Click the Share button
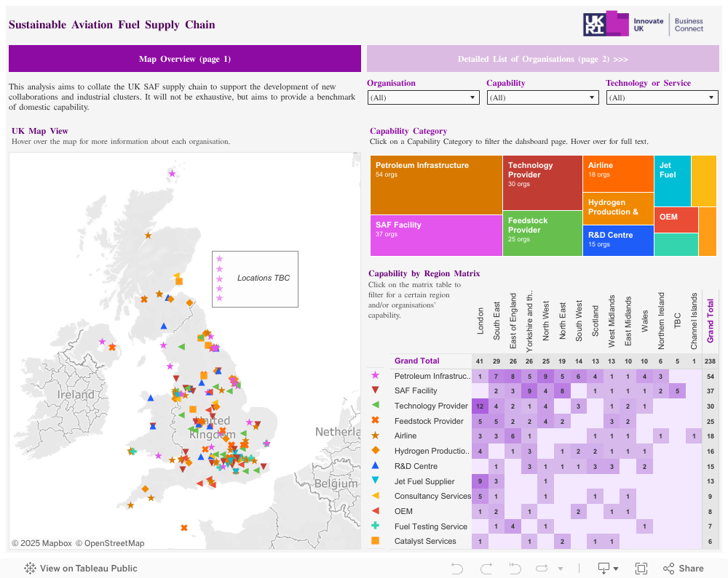 pos(683,569)
